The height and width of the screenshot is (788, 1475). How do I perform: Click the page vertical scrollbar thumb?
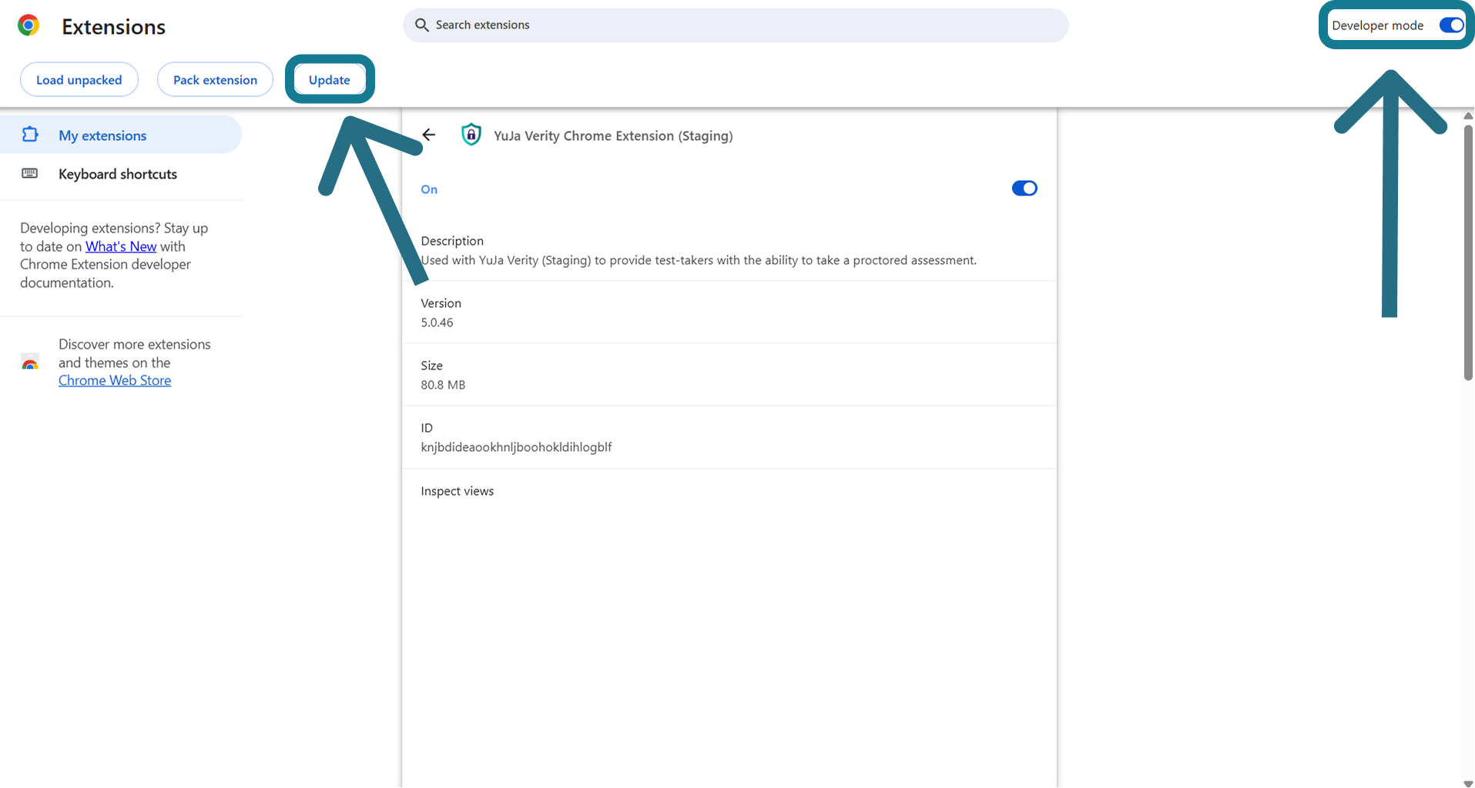pyautogui.click(x=1468, y=252)
